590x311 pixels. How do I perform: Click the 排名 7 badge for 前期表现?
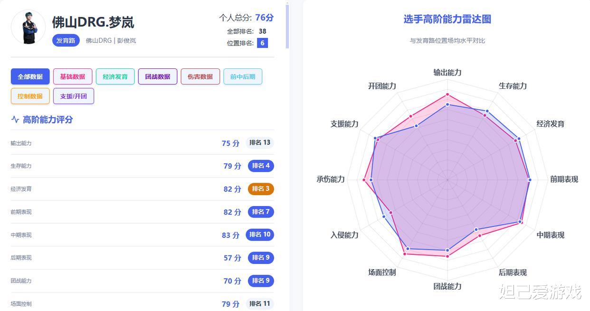[x=261, y=212]
